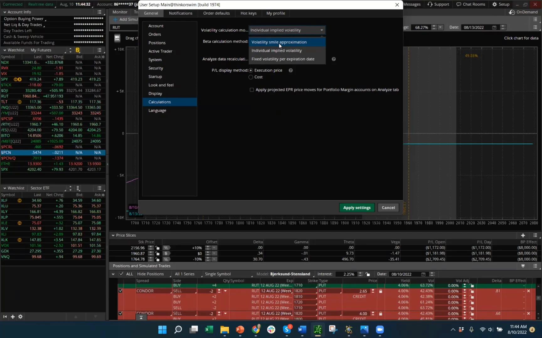Open Positions and Simulated Trades list menu
542x338 pixels.
coord(535,266)
